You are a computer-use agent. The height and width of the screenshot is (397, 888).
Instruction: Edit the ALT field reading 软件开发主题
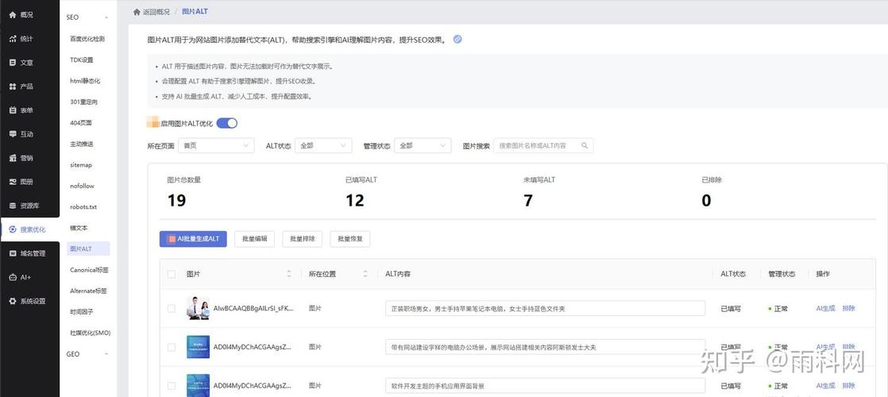tap(545, 386)
